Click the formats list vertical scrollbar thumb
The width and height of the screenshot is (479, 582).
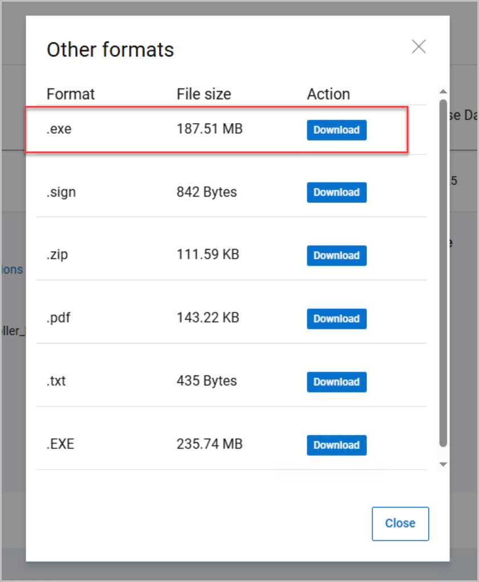(443, 273)
